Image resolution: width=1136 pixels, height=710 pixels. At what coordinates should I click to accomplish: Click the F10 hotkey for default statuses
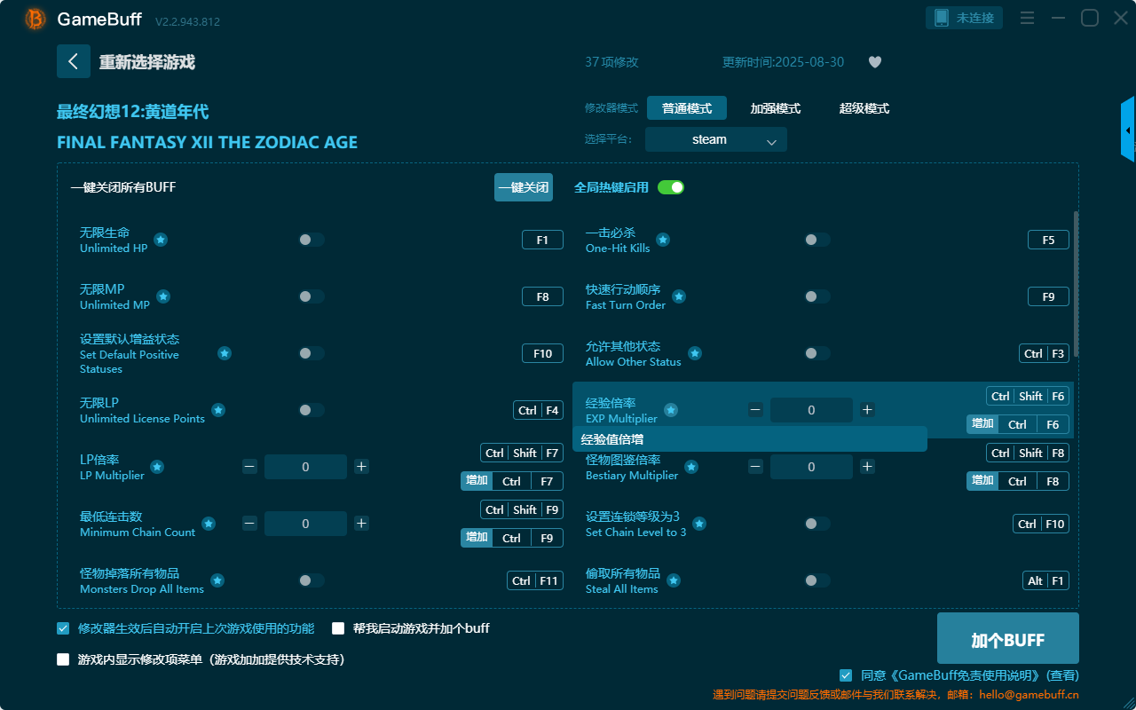tap(542, 353)
